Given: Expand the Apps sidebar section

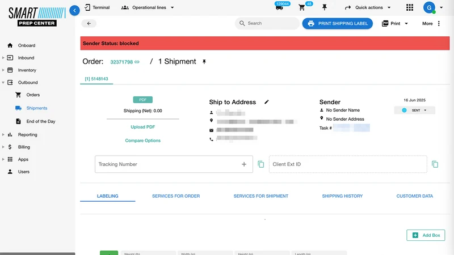Looking at the screenshot, I should pos(3,160).
